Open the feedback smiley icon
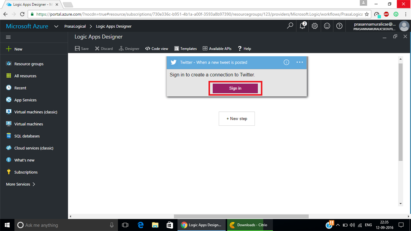This screenshot has height=231, width=411. pyautogui.click(x=327, y=26)
